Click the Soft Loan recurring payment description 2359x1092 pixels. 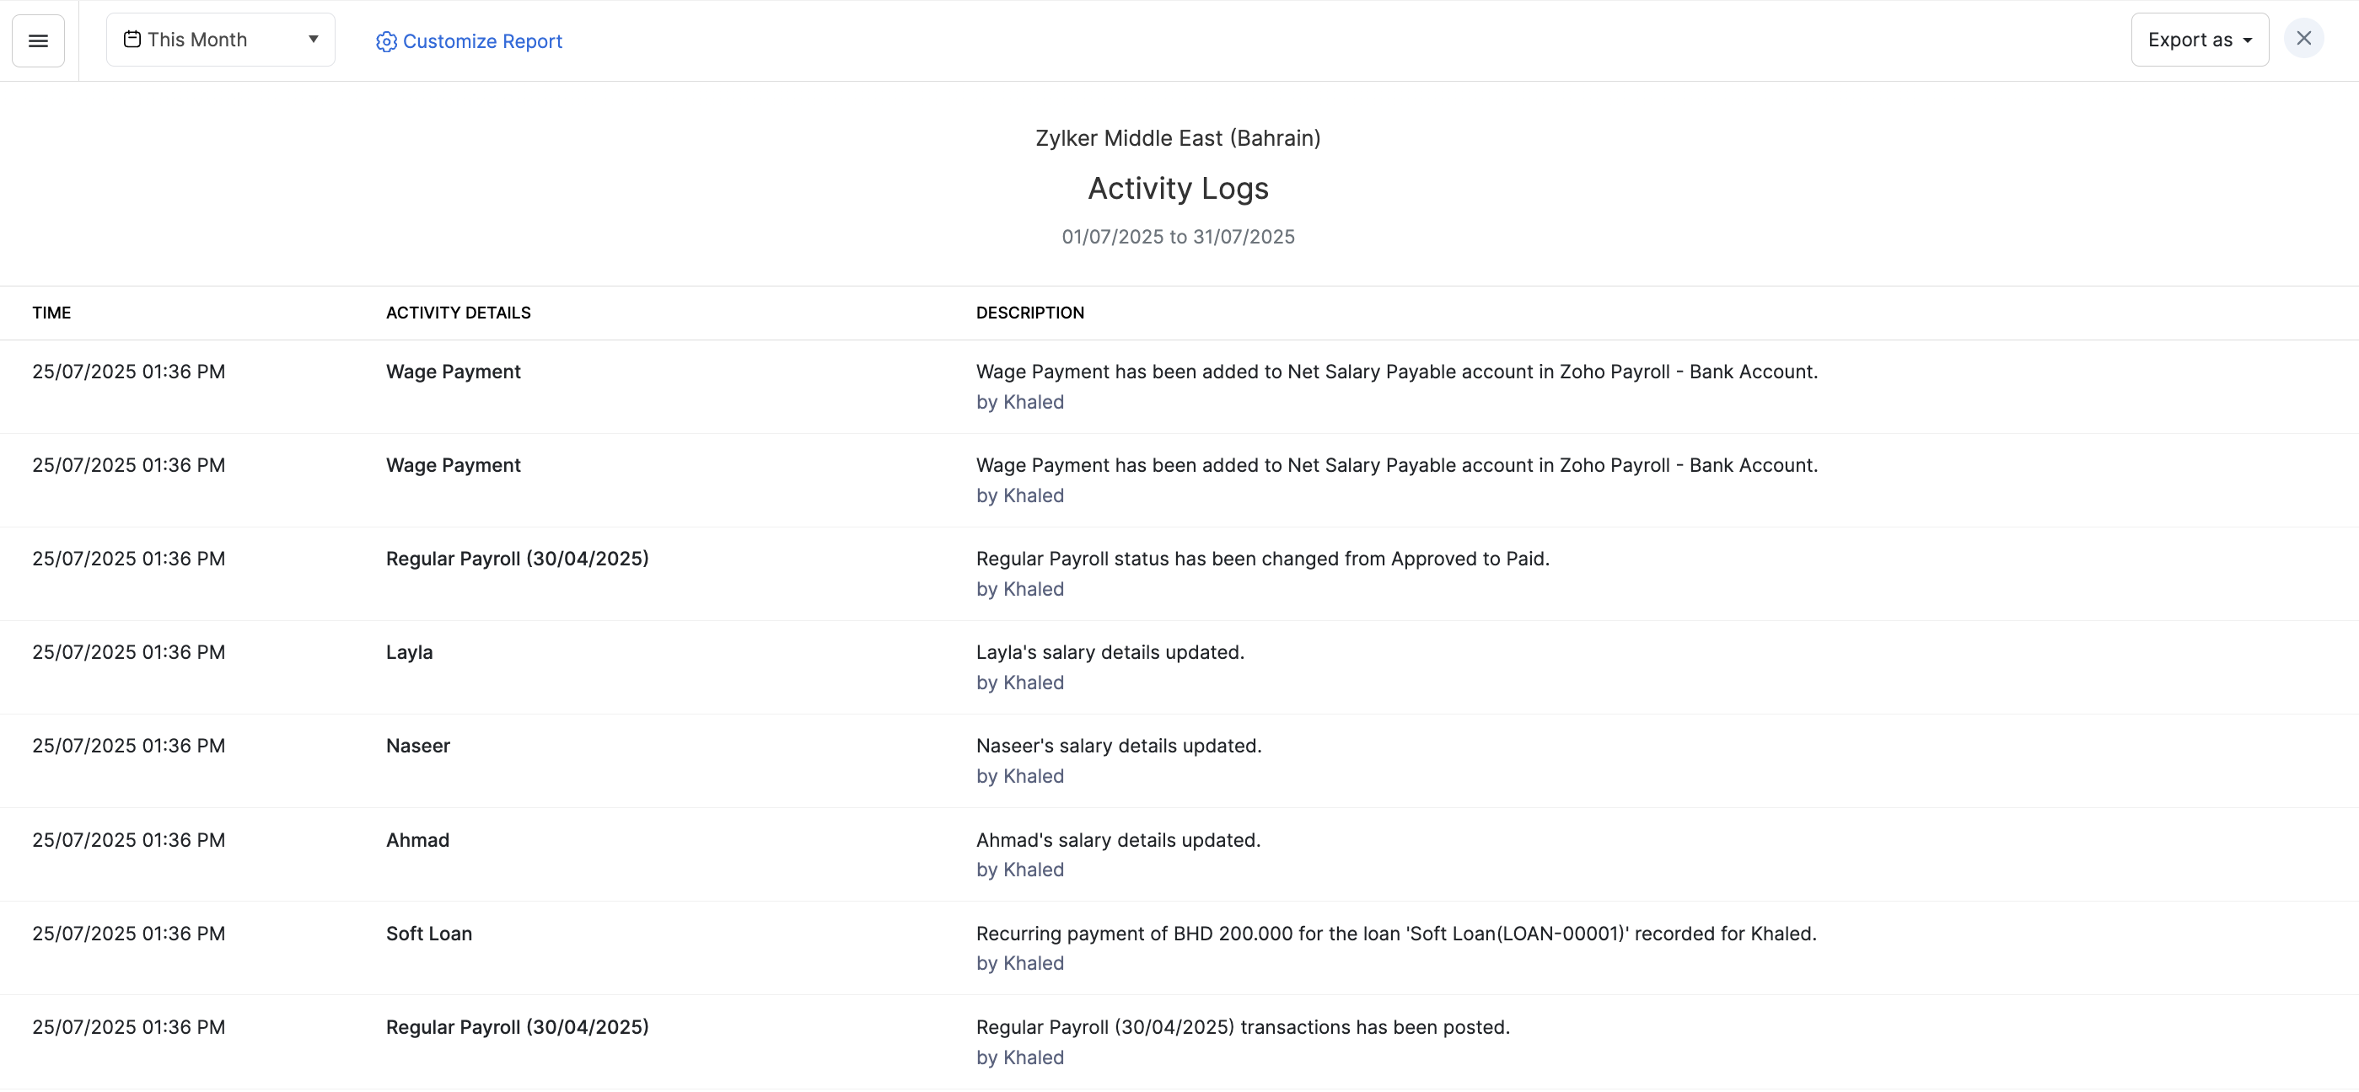click(1394, 933)
